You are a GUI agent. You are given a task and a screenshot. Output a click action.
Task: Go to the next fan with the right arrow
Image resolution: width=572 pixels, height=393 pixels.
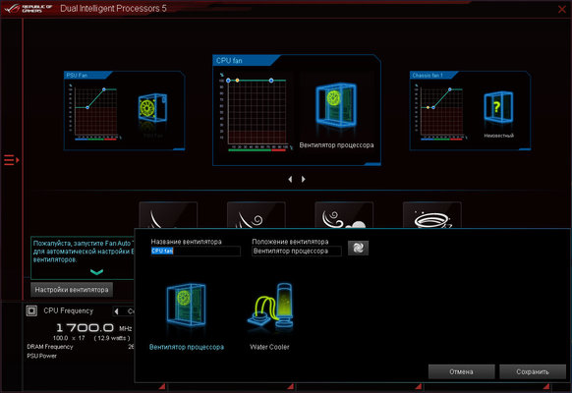pos(303,179)
